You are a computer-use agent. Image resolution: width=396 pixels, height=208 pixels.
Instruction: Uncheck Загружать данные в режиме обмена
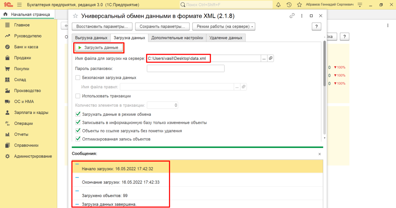[78, 114]
